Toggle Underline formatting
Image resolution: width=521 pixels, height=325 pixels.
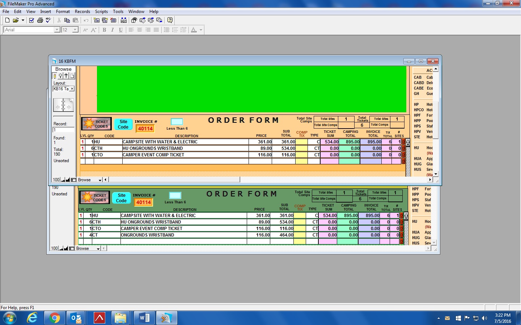tap(121, 30)
